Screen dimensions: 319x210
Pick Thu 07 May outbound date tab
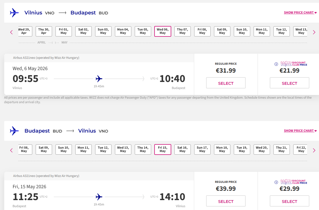182,31
